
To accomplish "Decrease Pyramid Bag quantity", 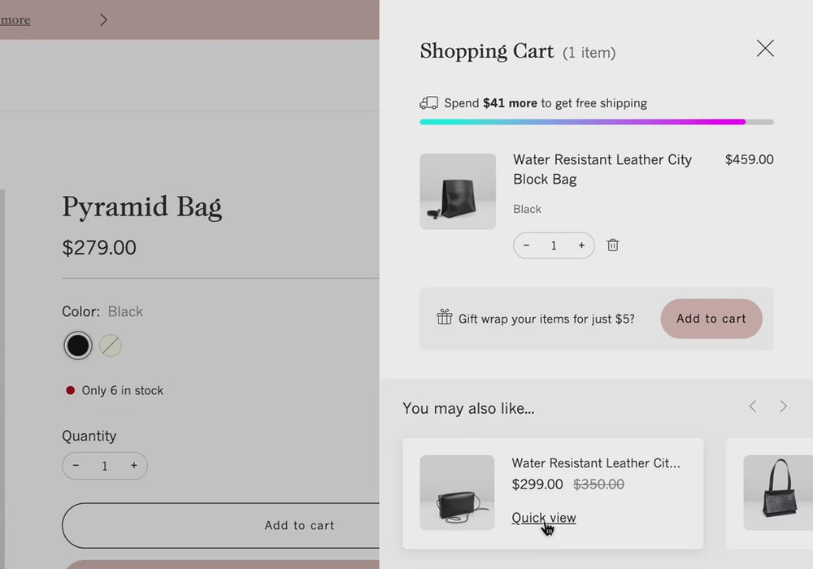I will point(76,466).
